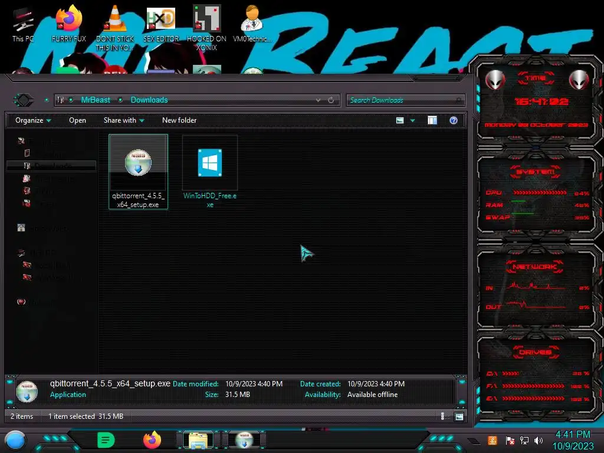Open the Share with dropdown
The width and height of the screenshot is (604, 453).
click(124, 120)
